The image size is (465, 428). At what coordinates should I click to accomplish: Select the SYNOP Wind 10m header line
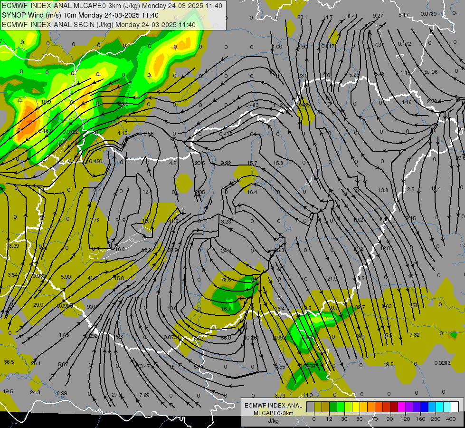80,15
